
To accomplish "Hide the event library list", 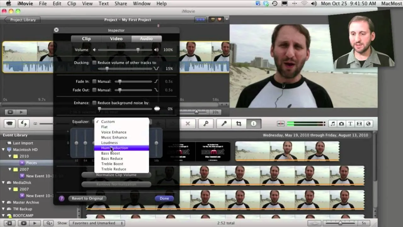I will click(9, 223).
